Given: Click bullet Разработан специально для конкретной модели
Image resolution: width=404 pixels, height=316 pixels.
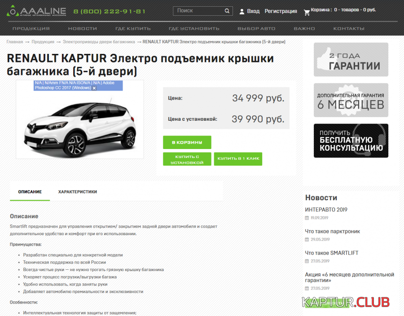Looking at the screenshot, I should (73, 255).
